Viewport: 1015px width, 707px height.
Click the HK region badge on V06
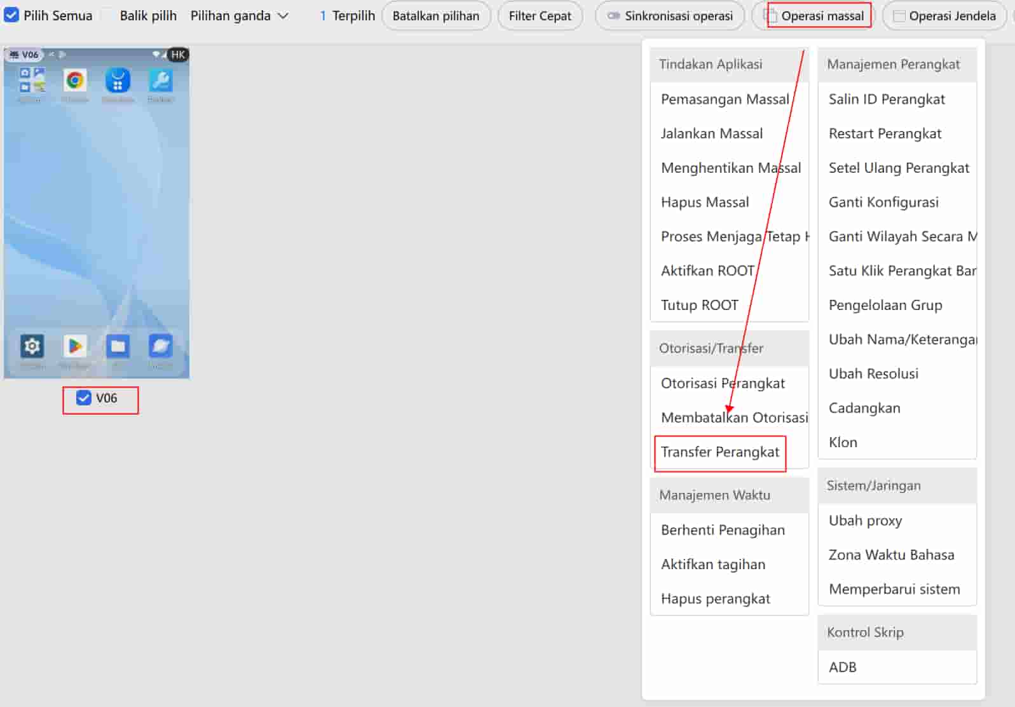pyautogui.click(x=178, y=55)
